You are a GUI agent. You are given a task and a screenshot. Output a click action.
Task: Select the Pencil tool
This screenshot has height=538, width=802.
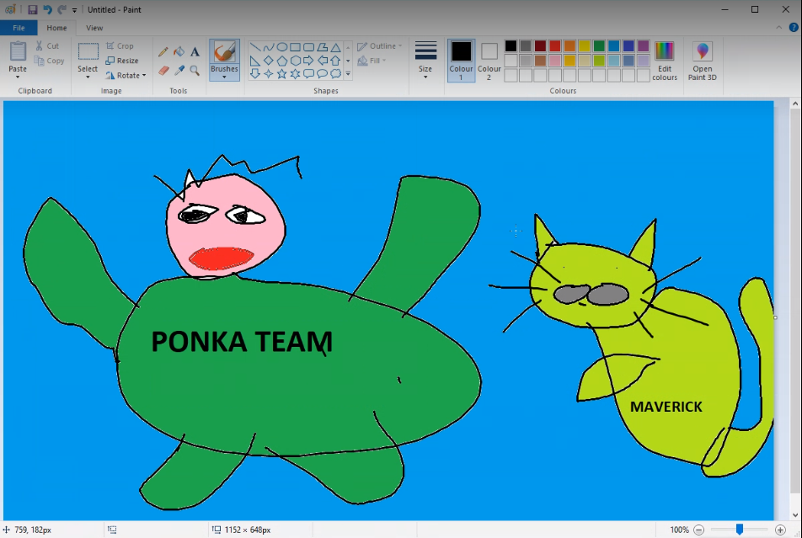tap(163, 51)
